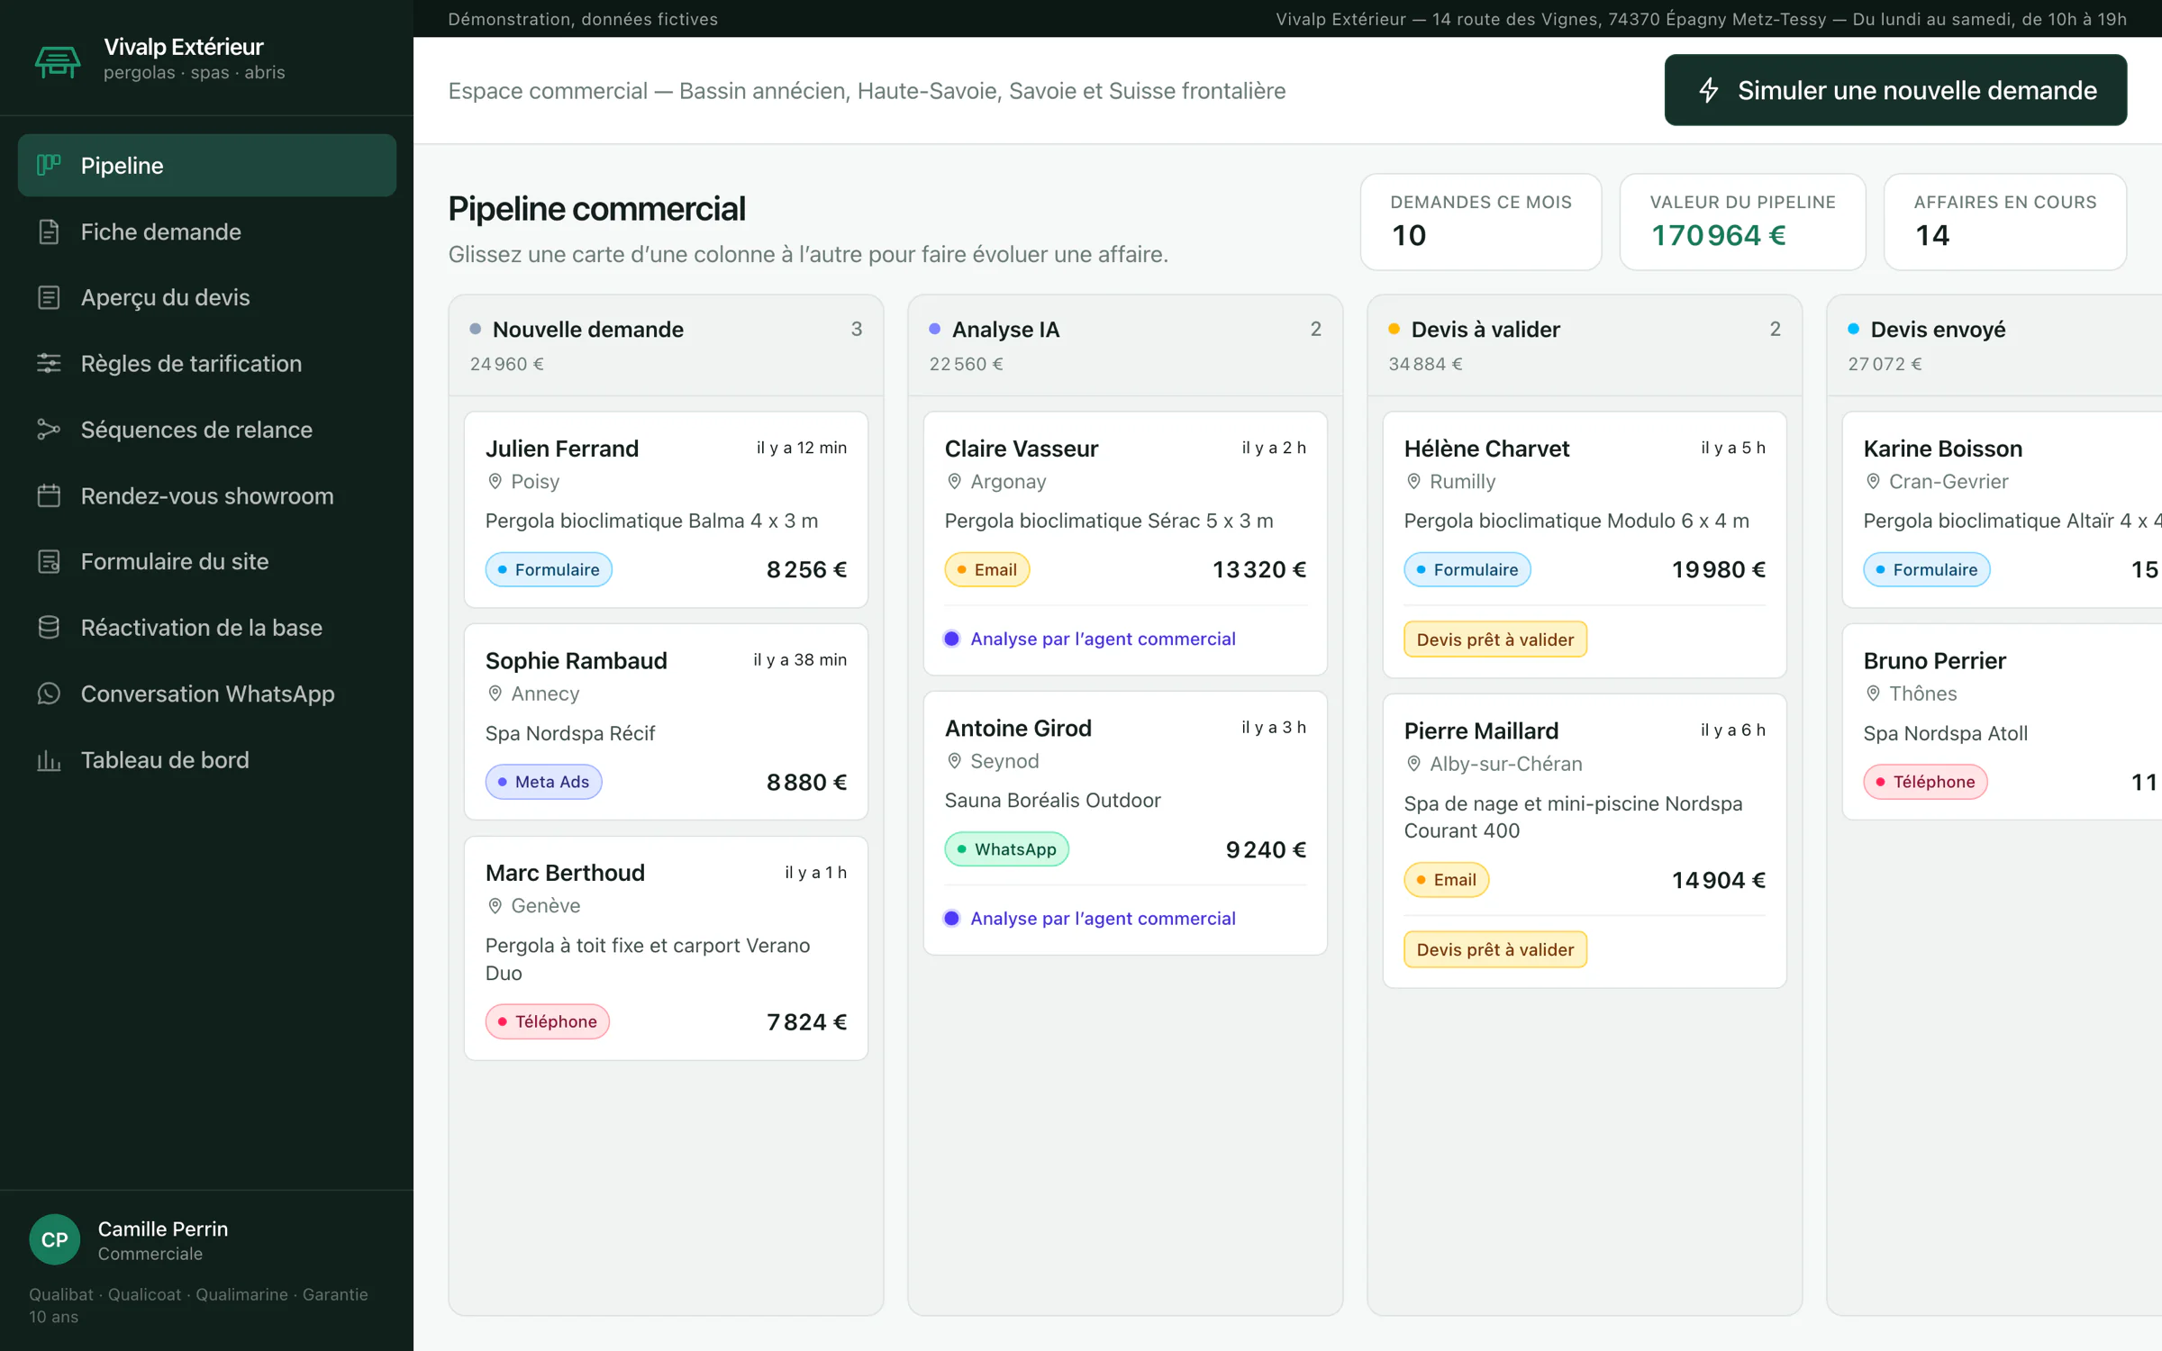Click the WhatsApp tag on Antoine Girod card
Screen dimensions: 2162x1351
tap(1006, 849)
